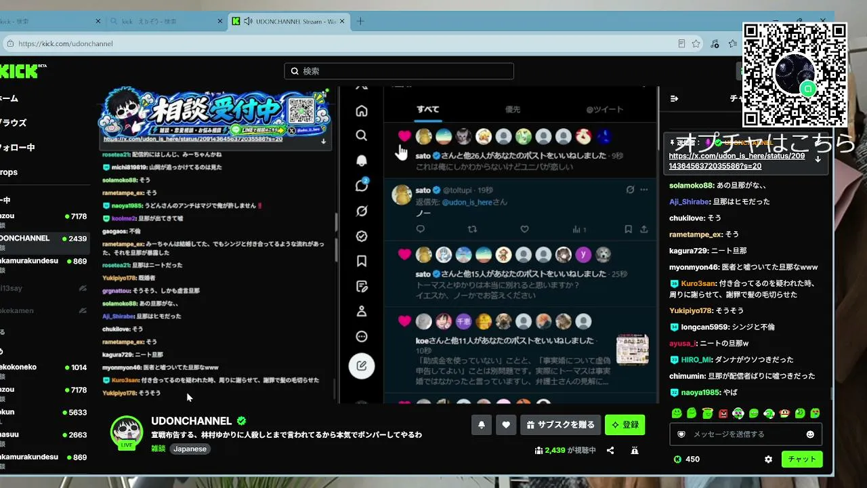Click the X search magnifier icon
This screenshot has width=867, height=488.
[362, 136]
